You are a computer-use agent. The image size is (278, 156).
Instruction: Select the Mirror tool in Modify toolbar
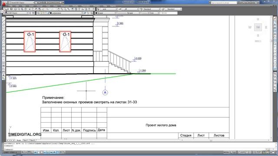tap(275, 25)
